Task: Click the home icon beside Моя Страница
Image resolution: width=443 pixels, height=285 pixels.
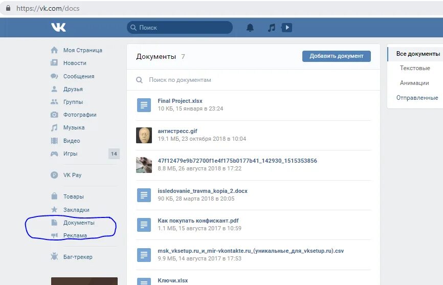Action: click(54, 50)
